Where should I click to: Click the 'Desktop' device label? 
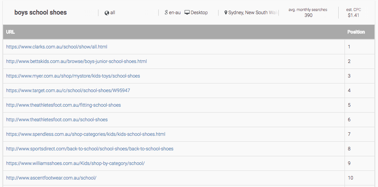click(x=199, y=13)
